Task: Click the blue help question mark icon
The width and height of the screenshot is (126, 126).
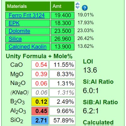Action: point(85,8)
